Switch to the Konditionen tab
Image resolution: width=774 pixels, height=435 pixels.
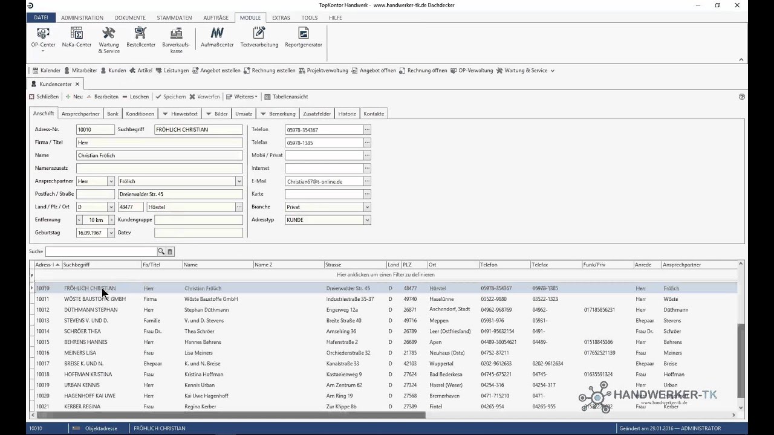(140, 114)
